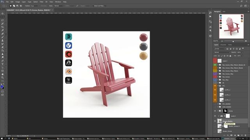Collapse the MTL group folder arrow
This screenshot has height=140, width=250.
[218, 86]
